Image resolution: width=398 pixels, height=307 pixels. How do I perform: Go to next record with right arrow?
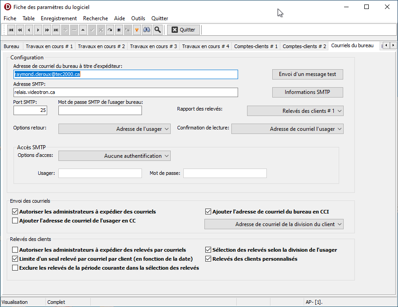pos(38,30)
